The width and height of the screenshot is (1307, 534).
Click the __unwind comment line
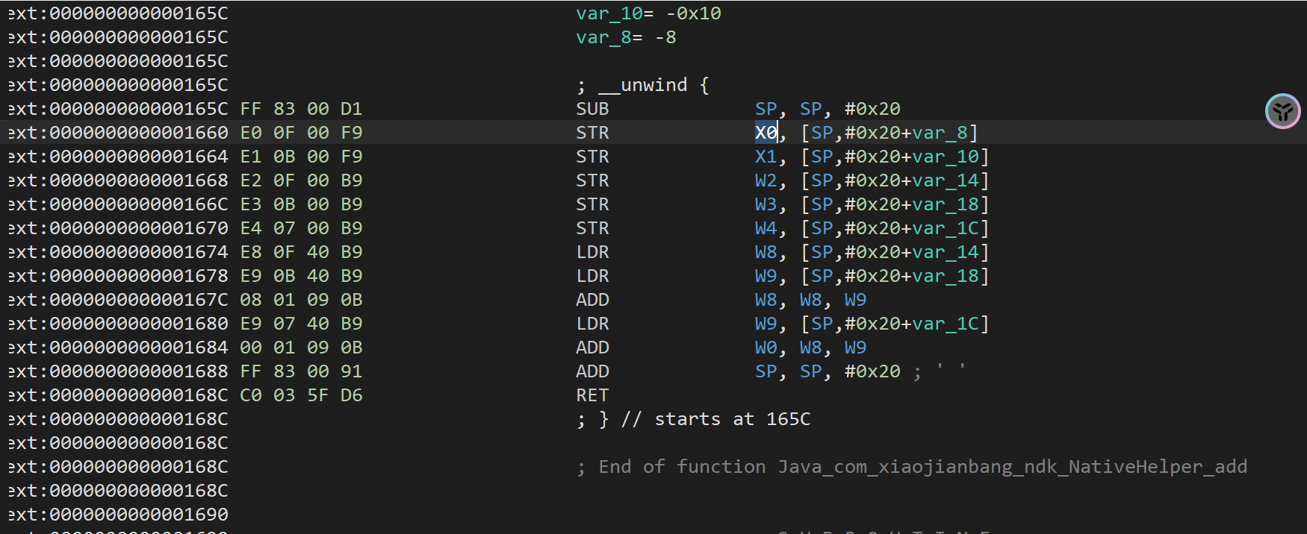click(x=642, y=85)
